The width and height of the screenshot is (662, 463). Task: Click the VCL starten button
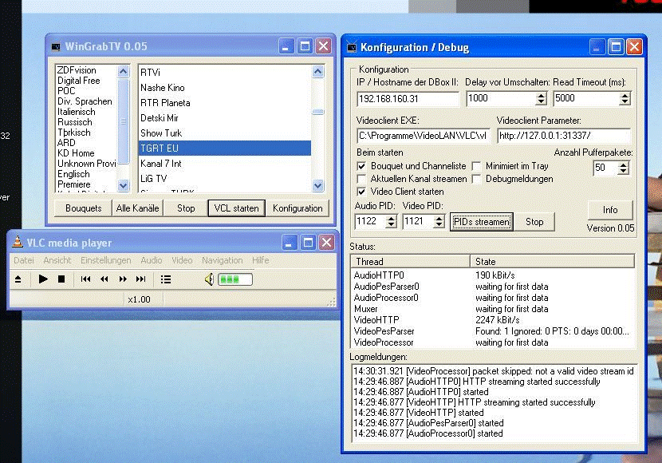[234, 208]
